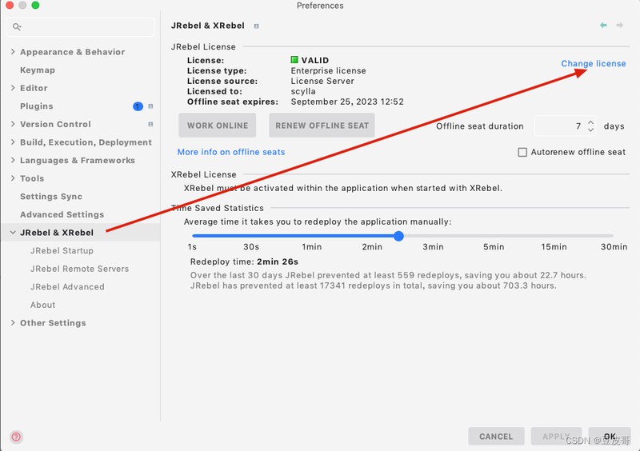Expand the Editor section
The height and width of the screenshot is (451, 640).
[13, 88]
